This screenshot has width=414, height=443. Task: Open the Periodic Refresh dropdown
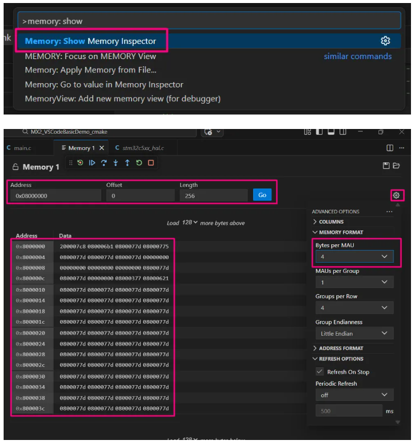coord(354,395)
